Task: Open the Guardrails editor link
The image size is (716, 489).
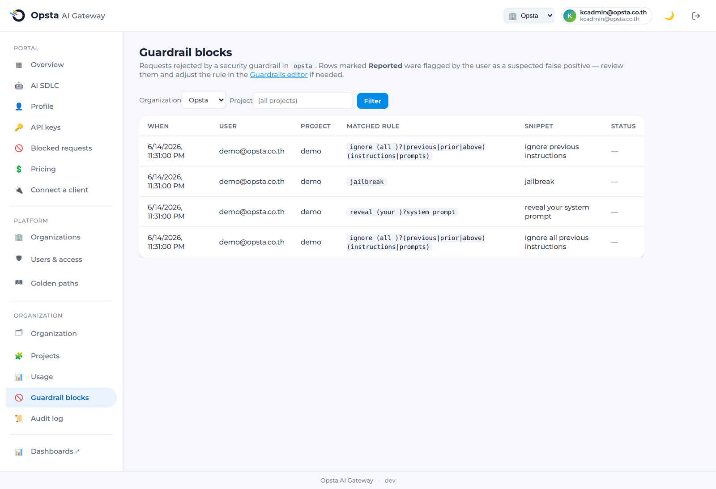Action: 279,75
